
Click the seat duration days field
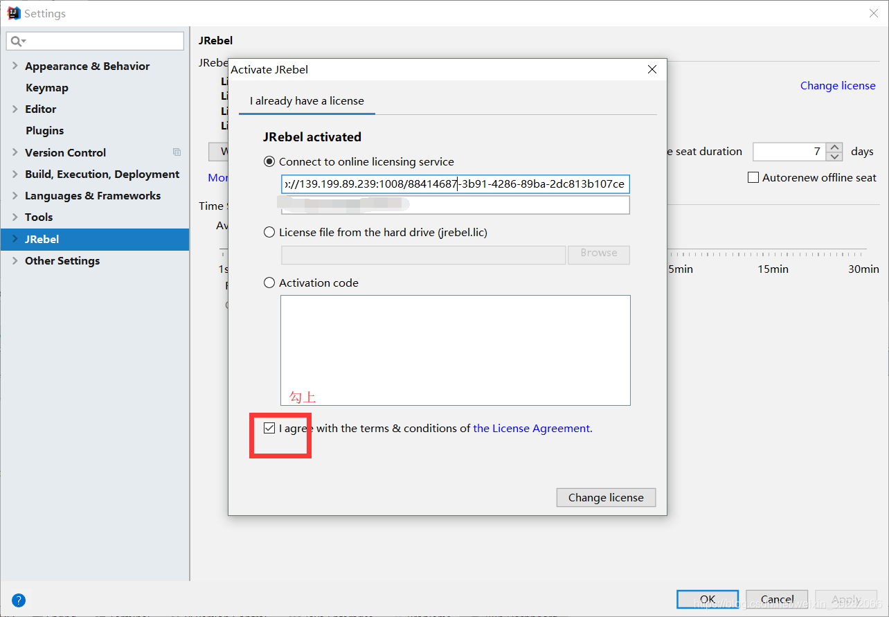click(790, 152)
